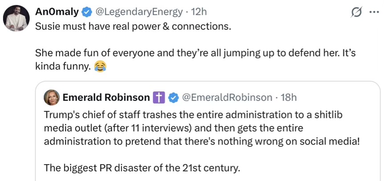Click the purple cross emoji icon
384x181 pixels.
(159, 98)
